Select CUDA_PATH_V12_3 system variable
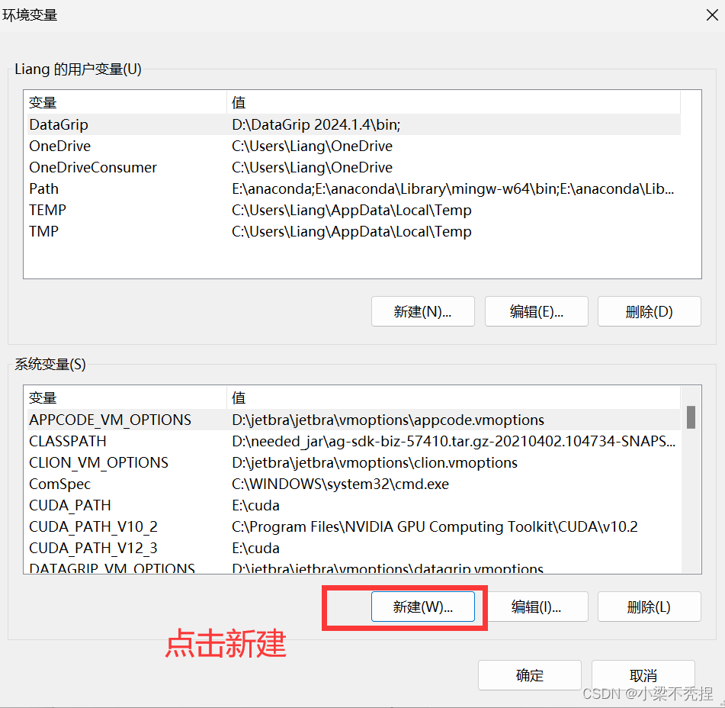Viewport: 725px width, 708px height. [x=354, y=548]
